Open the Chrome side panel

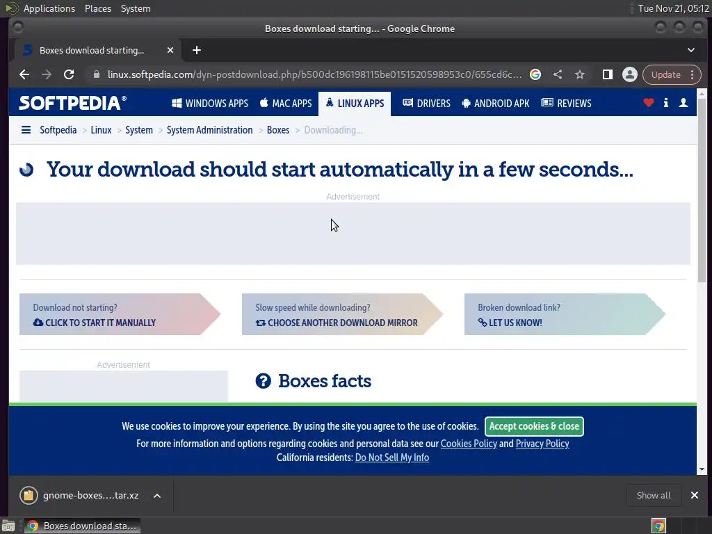(608, 74)
